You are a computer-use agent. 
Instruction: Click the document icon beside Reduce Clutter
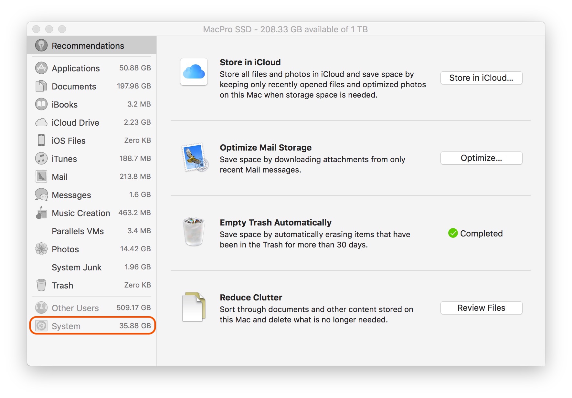tap(194, 307)
